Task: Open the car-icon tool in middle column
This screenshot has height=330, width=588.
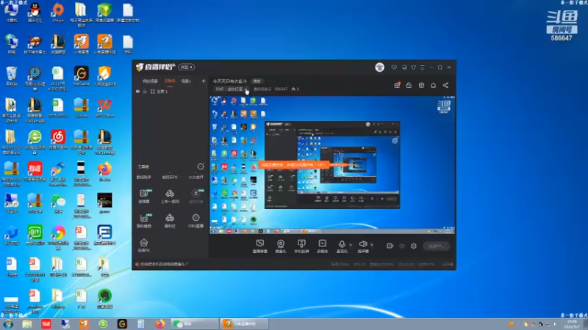Action: (170, 196)
